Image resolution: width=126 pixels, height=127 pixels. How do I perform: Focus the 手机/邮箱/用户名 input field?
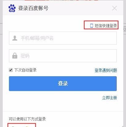[x=63, y=38]
